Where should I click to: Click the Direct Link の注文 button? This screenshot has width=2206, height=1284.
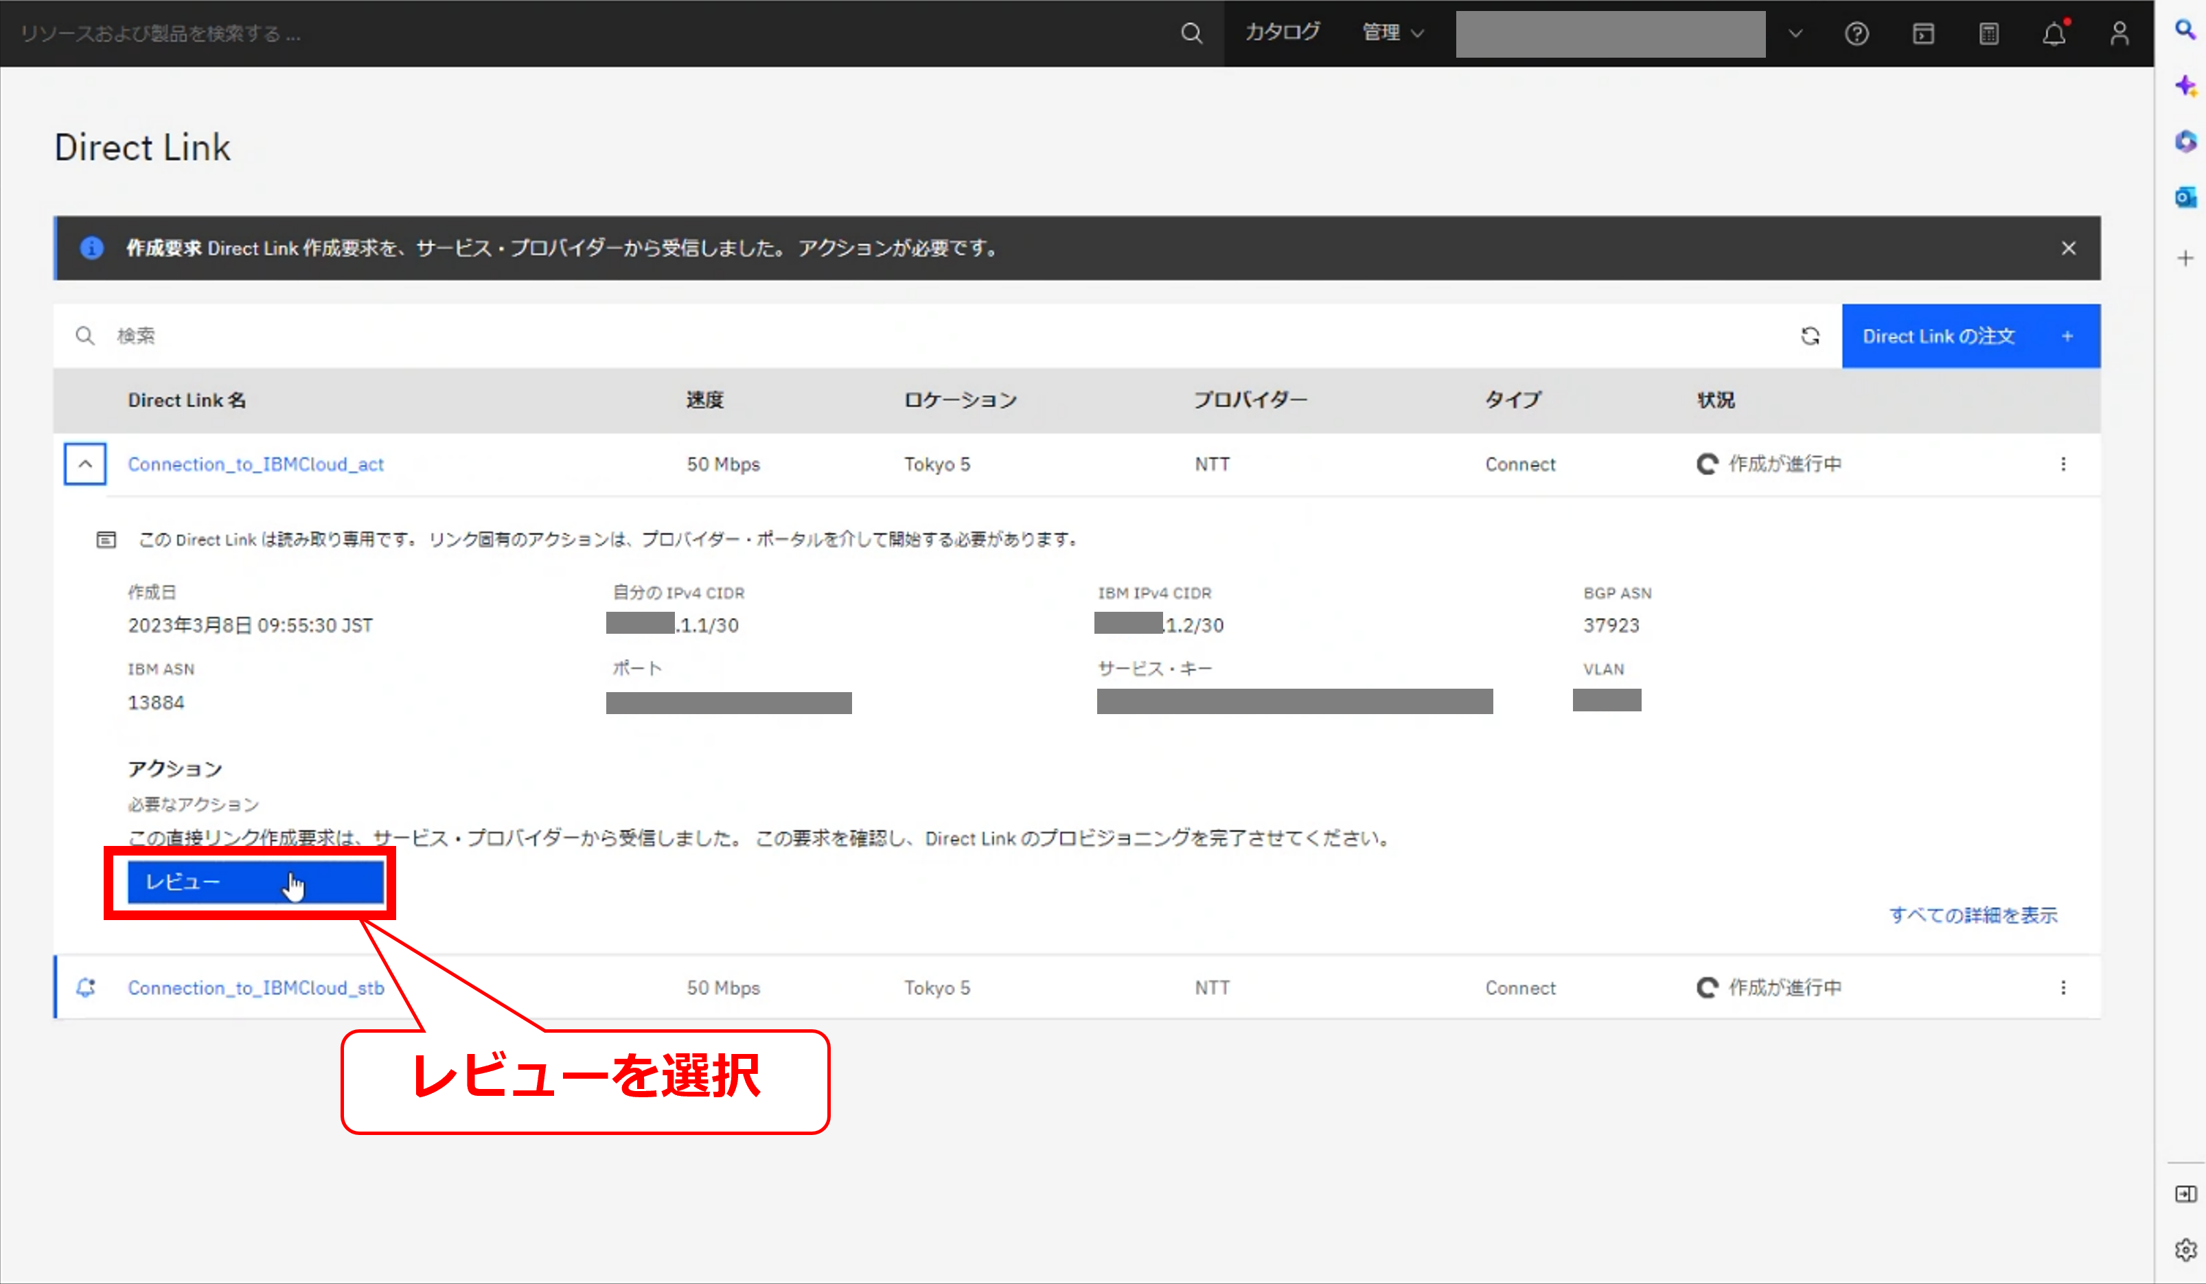(x=1970, y=336)
